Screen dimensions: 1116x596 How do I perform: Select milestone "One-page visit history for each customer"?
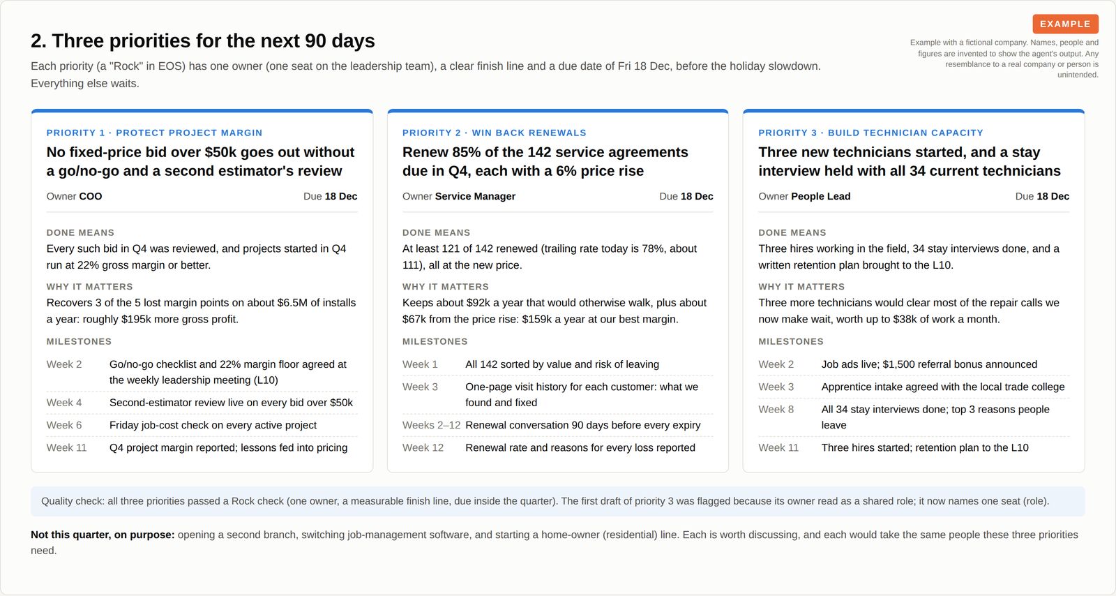582,394
